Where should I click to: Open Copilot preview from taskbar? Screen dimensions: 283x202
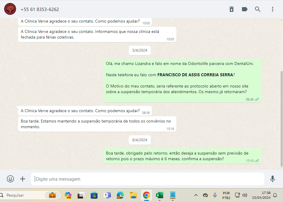[68, 195]
